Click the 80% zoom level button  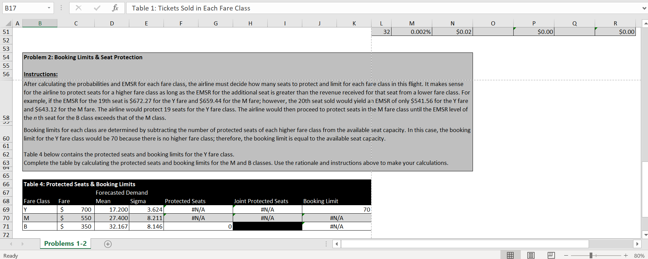[639, 256]
